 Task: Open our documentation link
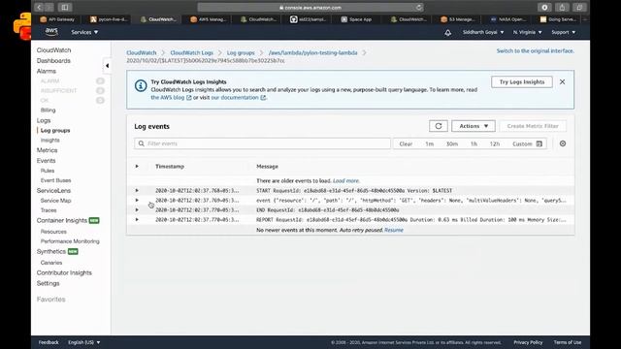(x=239, y=97)
